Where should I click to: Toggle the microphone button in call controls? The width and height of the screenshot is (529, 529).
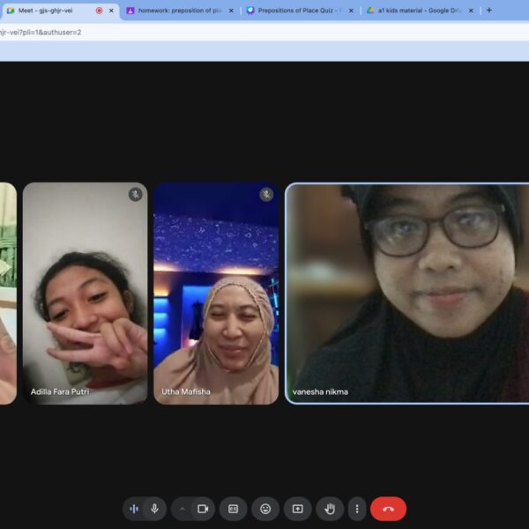click(x=154, y=509)
